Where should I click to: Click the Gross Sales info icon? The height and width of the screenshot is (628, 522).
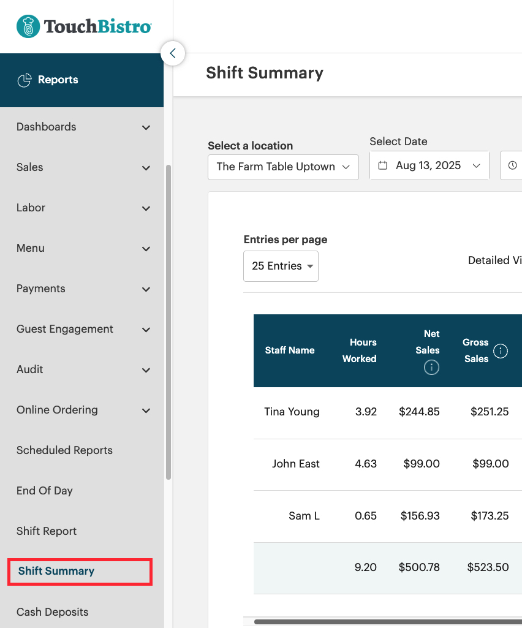[501, 351]
